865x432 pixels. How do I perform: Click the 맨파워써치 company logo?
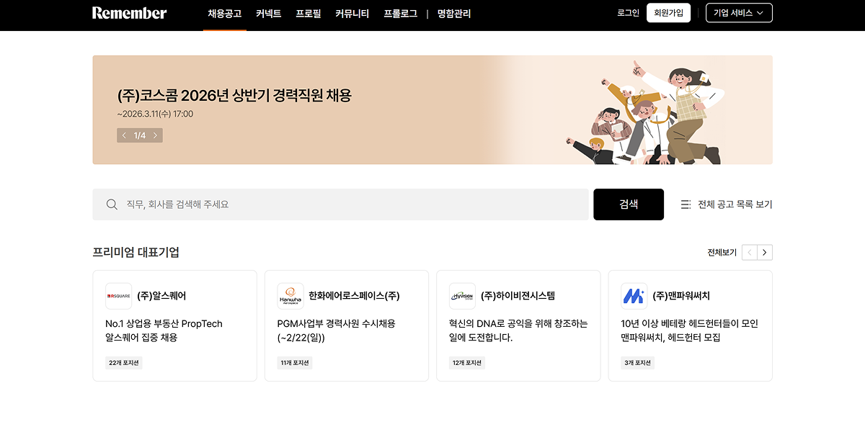click(634, 296)
